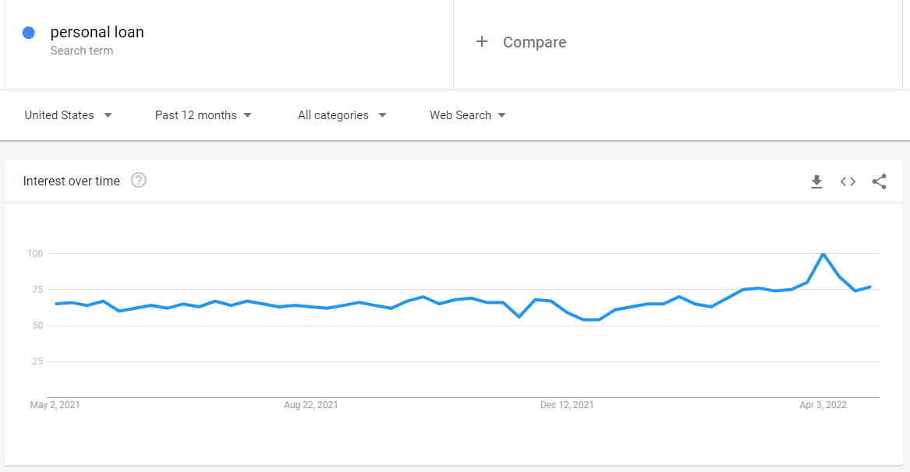
Task: Open the All categories dropdown
Action: (342, 115)
